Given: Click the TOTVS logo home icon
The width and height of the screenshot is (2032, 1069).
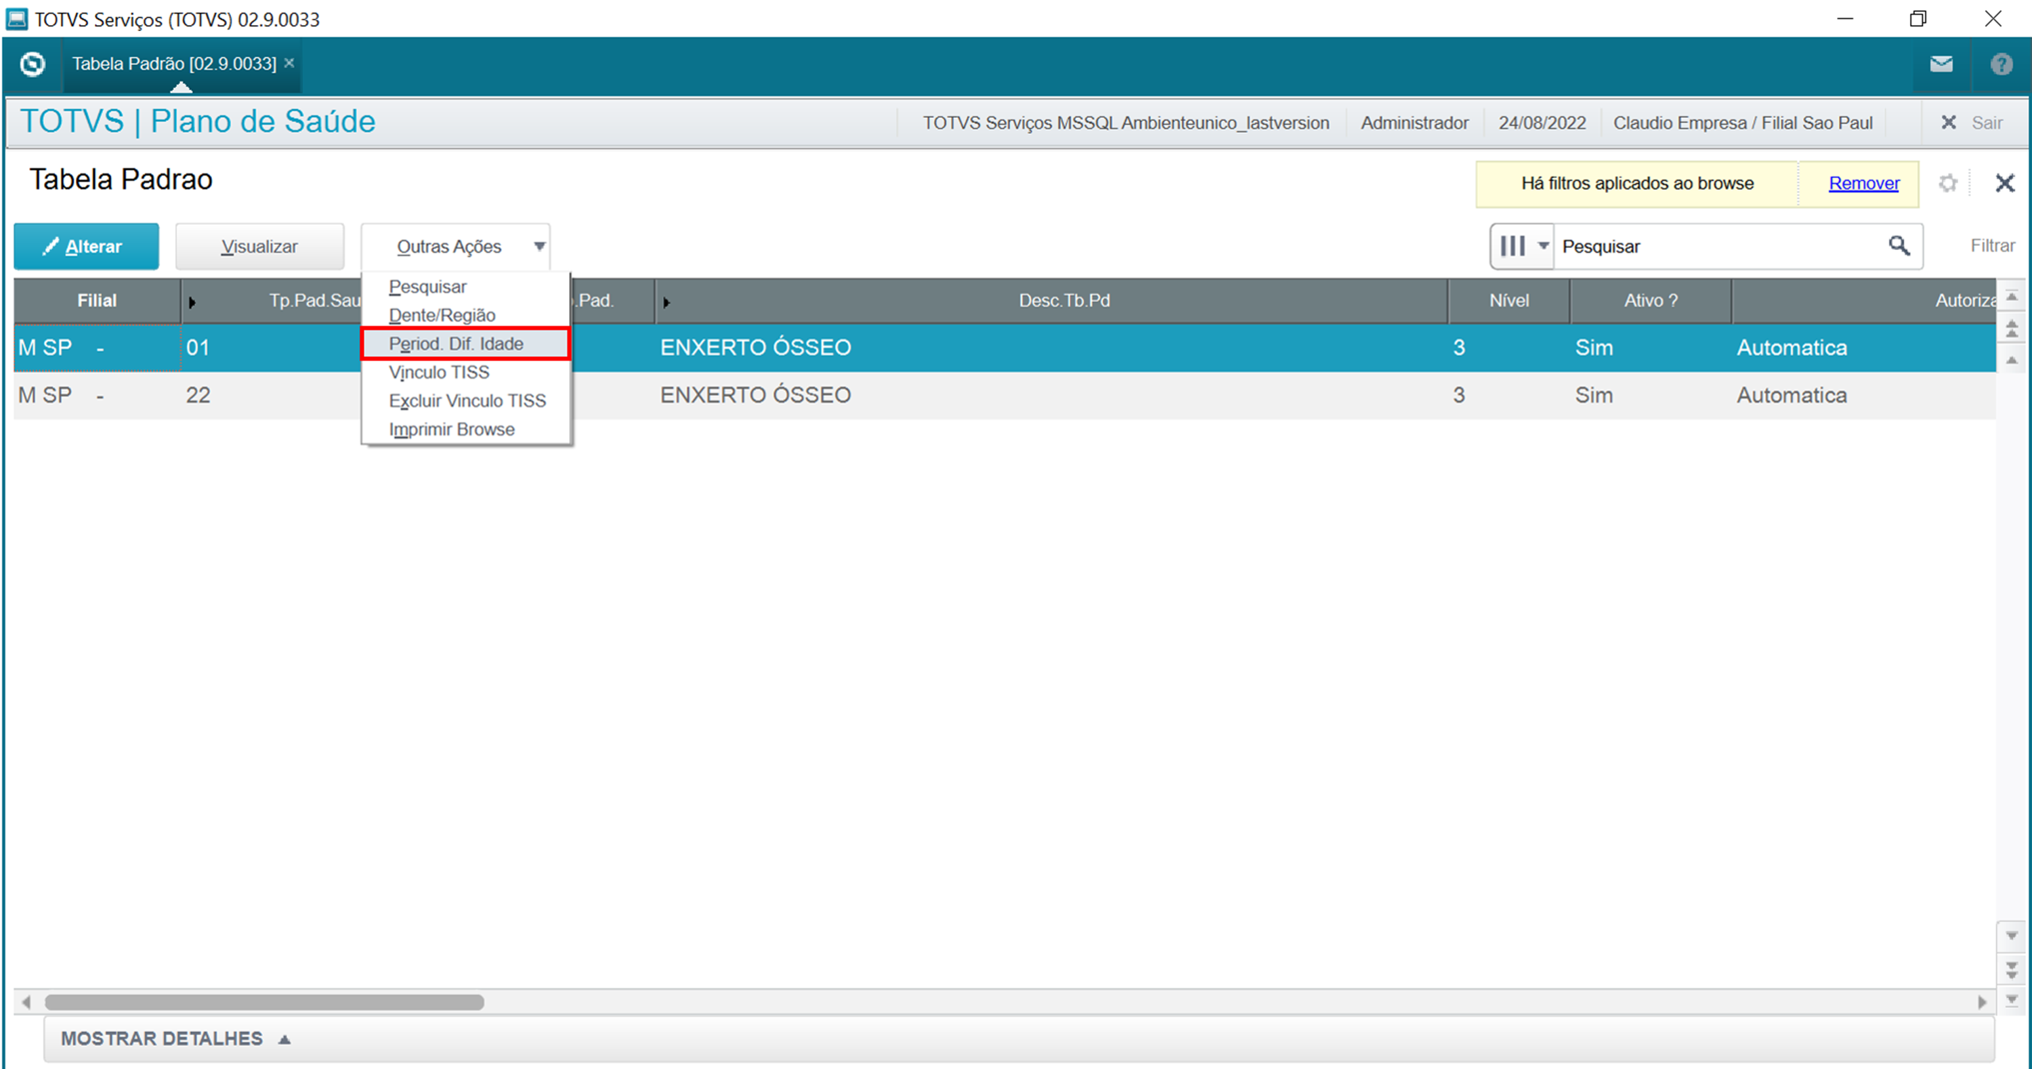Looking at the screenshot, I should (33, 64).
